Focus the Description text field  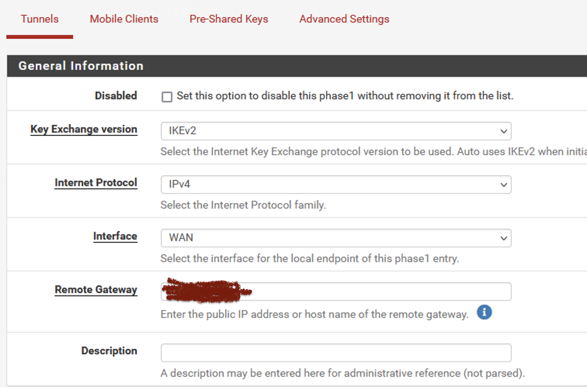(336, 352)
